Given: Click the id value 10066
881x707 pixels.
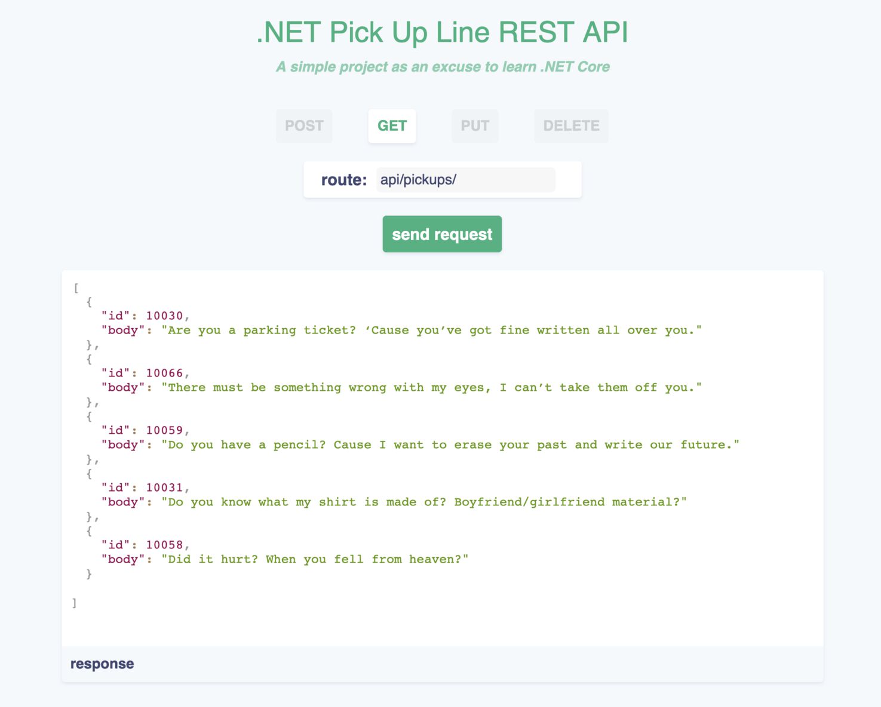Looking at the screenshot, I should (x=164, y=373).
